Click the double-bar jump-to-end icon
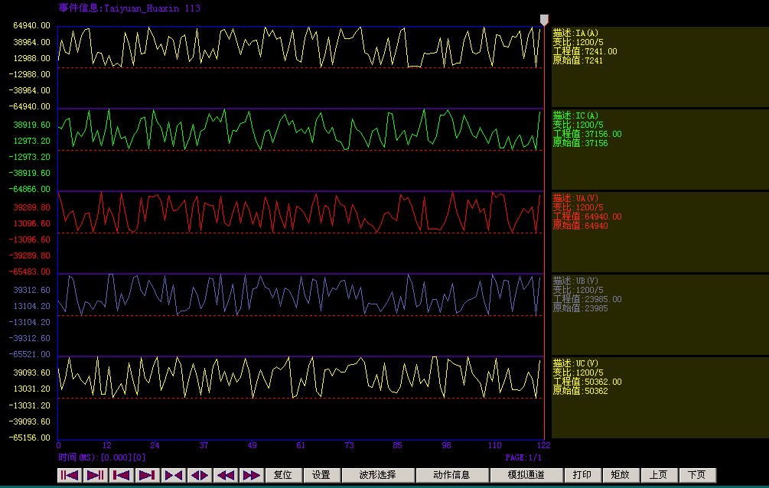Screen dimensions: 769x488 (95, 475)
